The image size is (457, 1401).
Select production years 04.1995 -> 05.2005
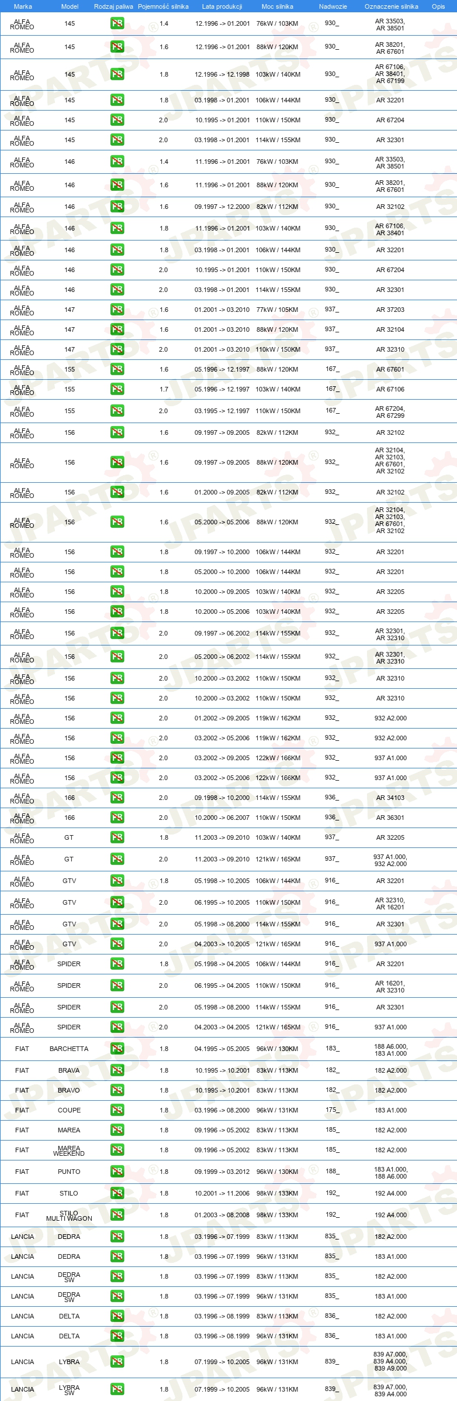222,1049
